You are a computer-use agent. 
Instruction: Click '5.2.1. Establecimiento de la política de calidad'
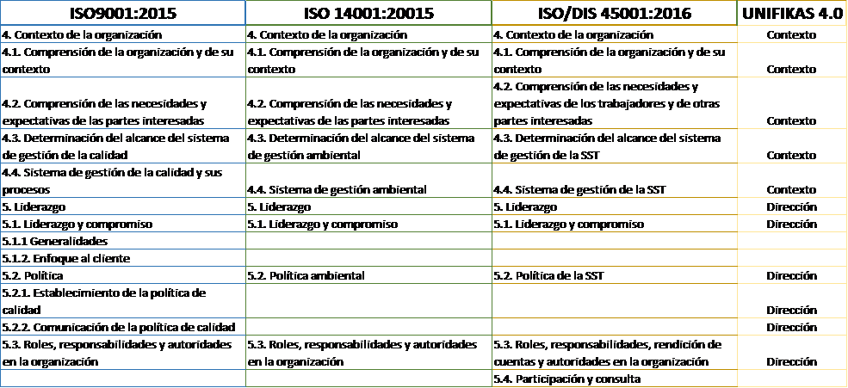point(123,301)
